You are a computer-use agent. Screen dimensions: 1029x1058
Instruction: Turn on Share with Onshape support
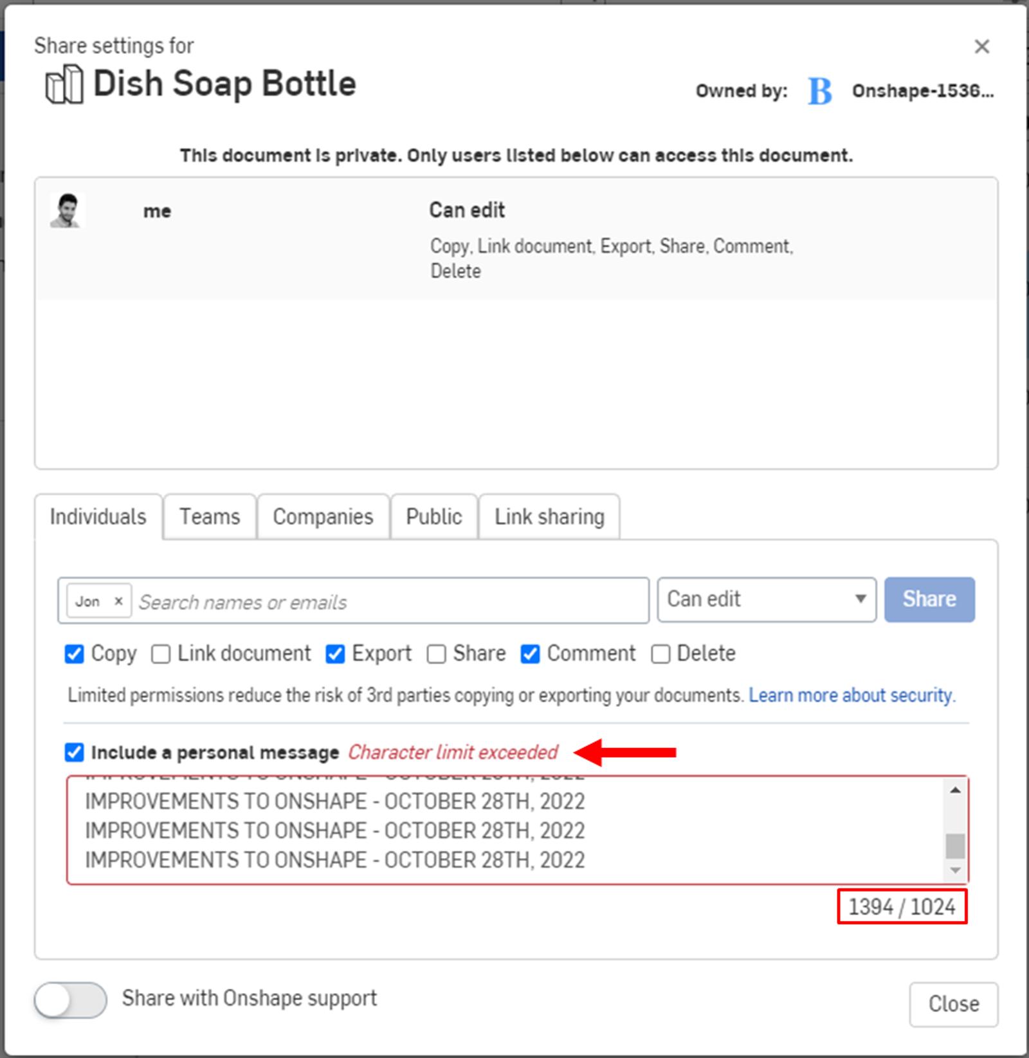(71, 1000)
